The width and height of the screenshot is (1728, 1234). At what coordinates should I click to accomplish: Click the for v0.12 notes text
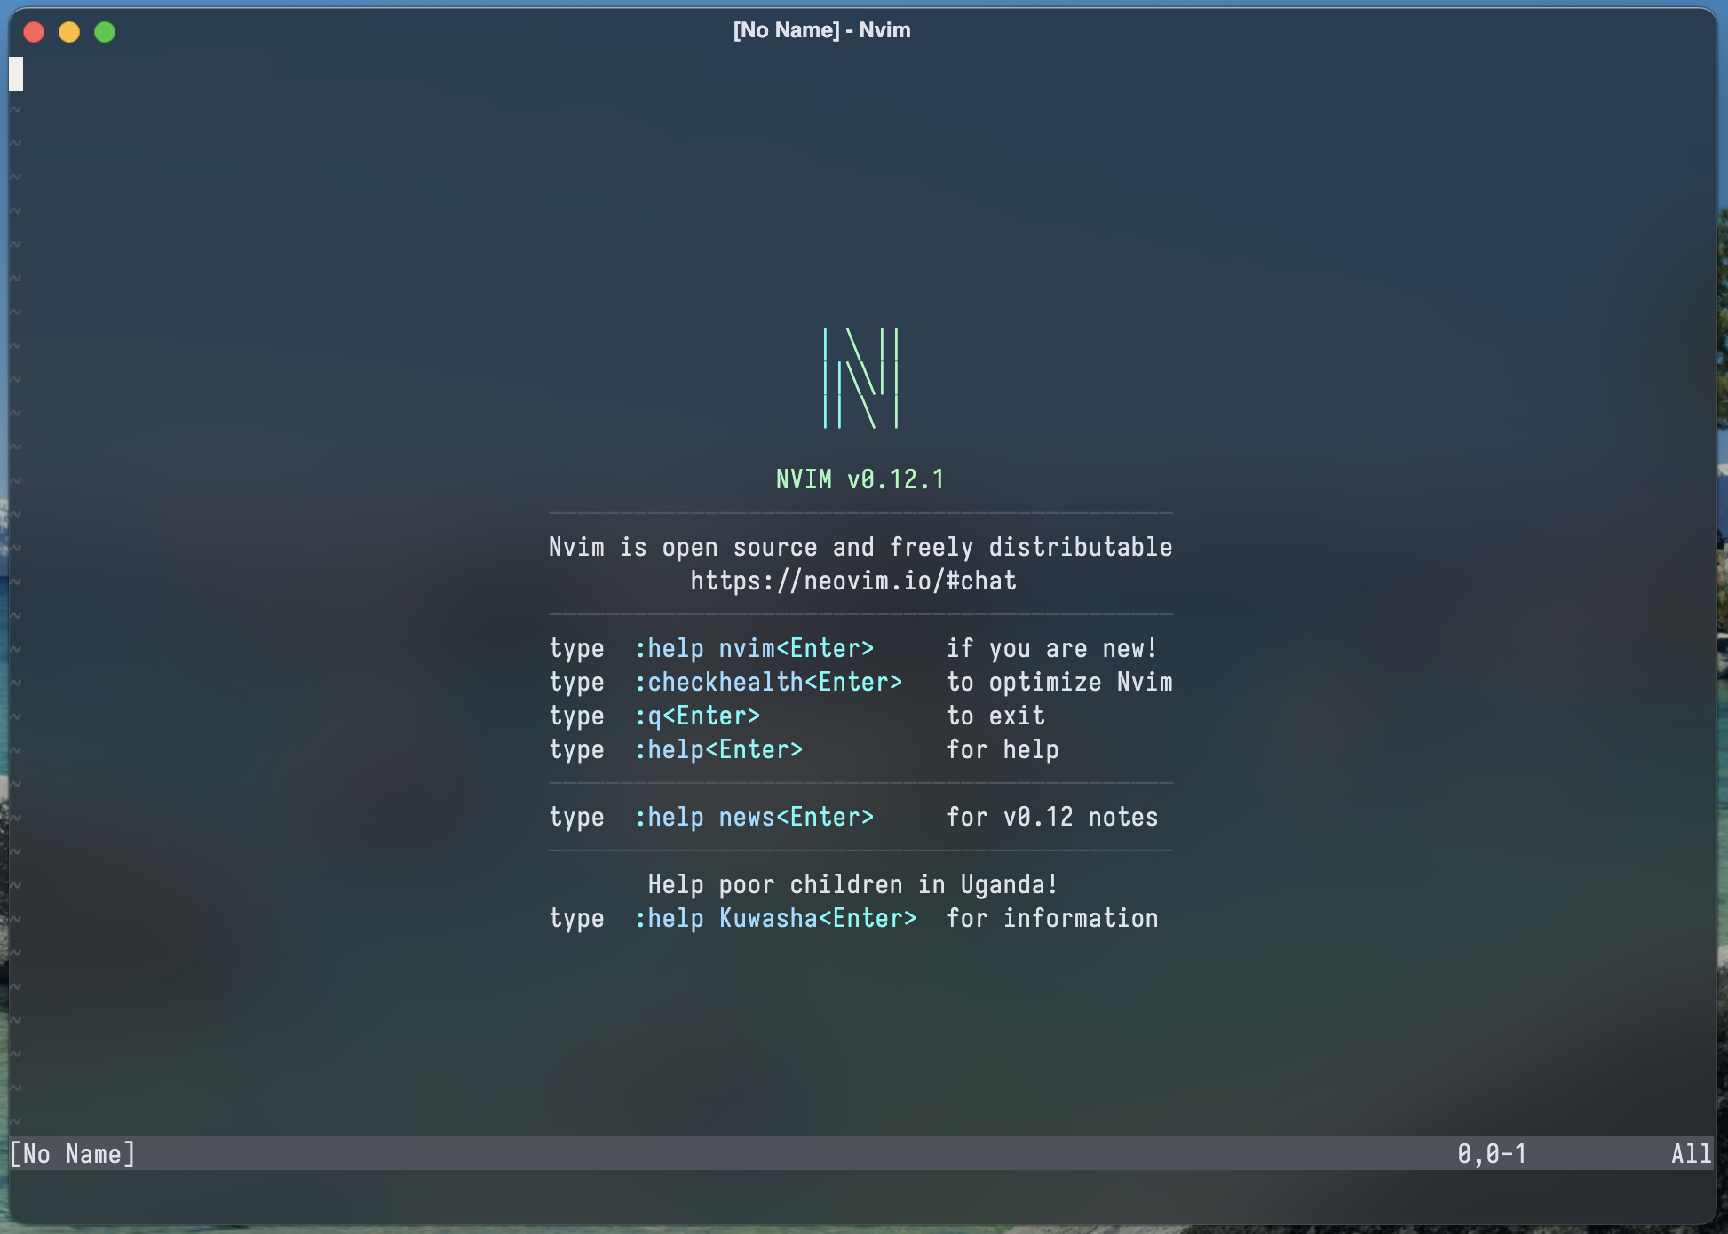1052,817
